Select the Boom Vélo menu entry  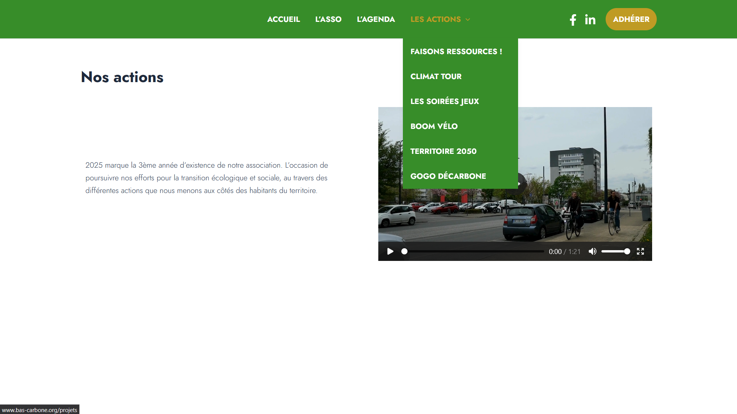tap(434, 126)
